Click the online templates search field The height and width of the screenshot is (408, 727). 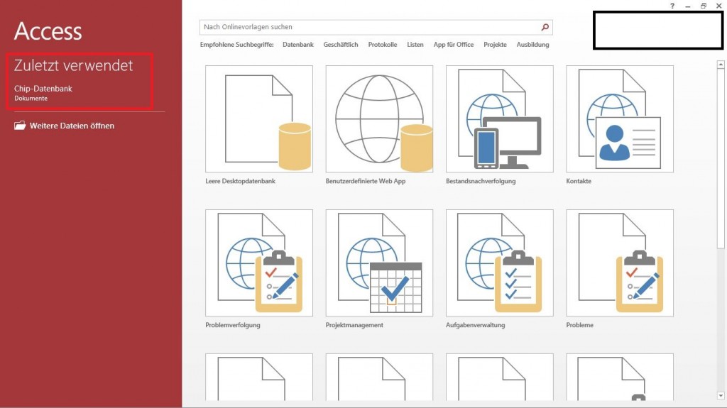coord(369,28)
